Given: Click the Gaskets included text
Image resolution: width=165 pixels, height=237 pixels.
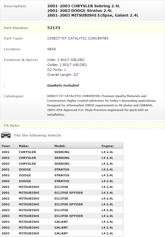Looking at the screenshot, I should click(63, 85).
